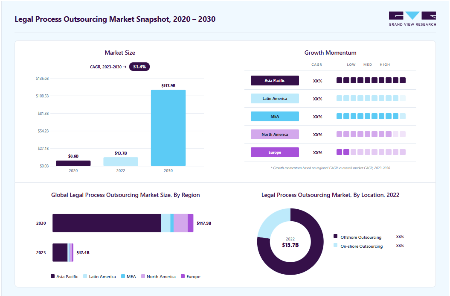Click the 2022 market size bar
450x296 pixels.
[x=121, y=161]
